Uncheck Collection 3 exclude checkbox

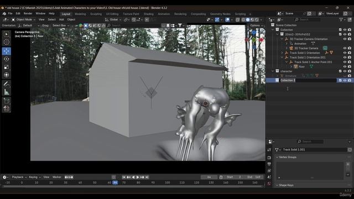pyautogui.click(x=340, y=80)
